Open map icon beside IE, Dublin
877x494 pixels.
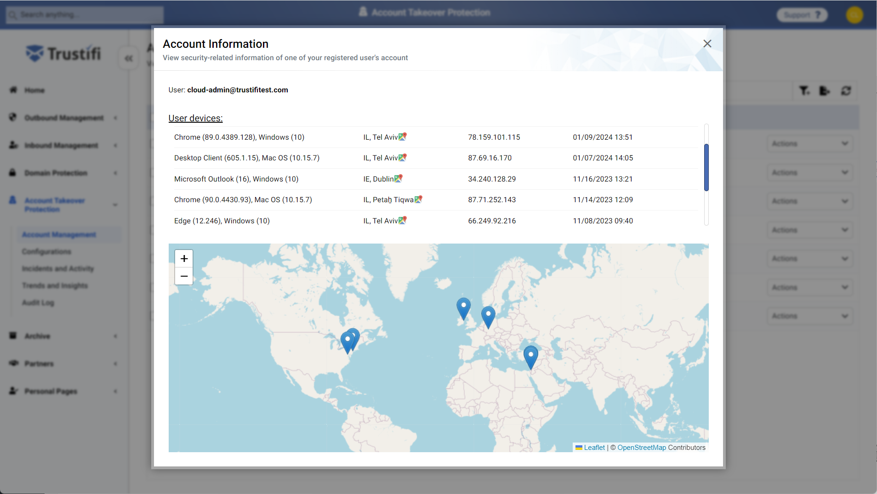[399, 178]
